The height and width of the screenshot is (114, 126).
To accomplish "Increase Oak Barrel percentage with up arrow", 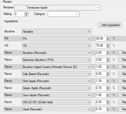I will [108, 73].
